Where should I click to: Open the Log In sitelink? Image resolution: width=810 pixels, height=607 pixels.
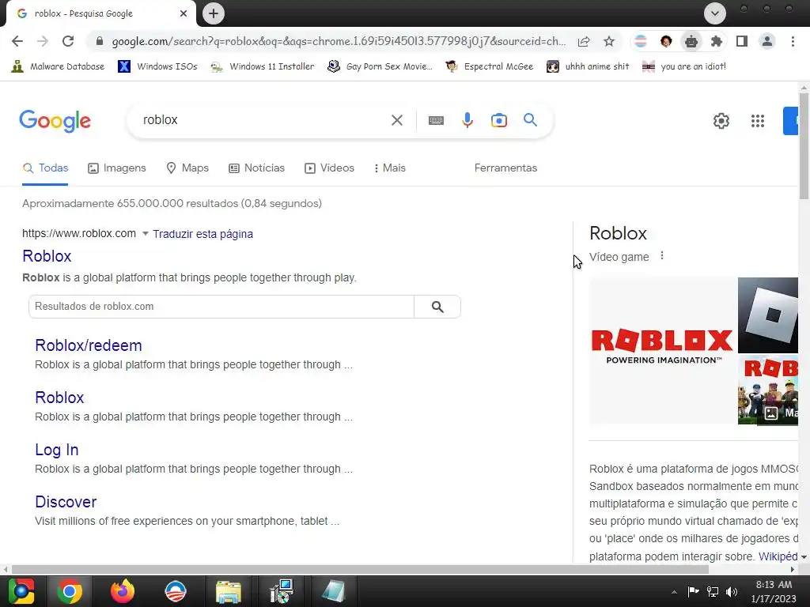57,450
